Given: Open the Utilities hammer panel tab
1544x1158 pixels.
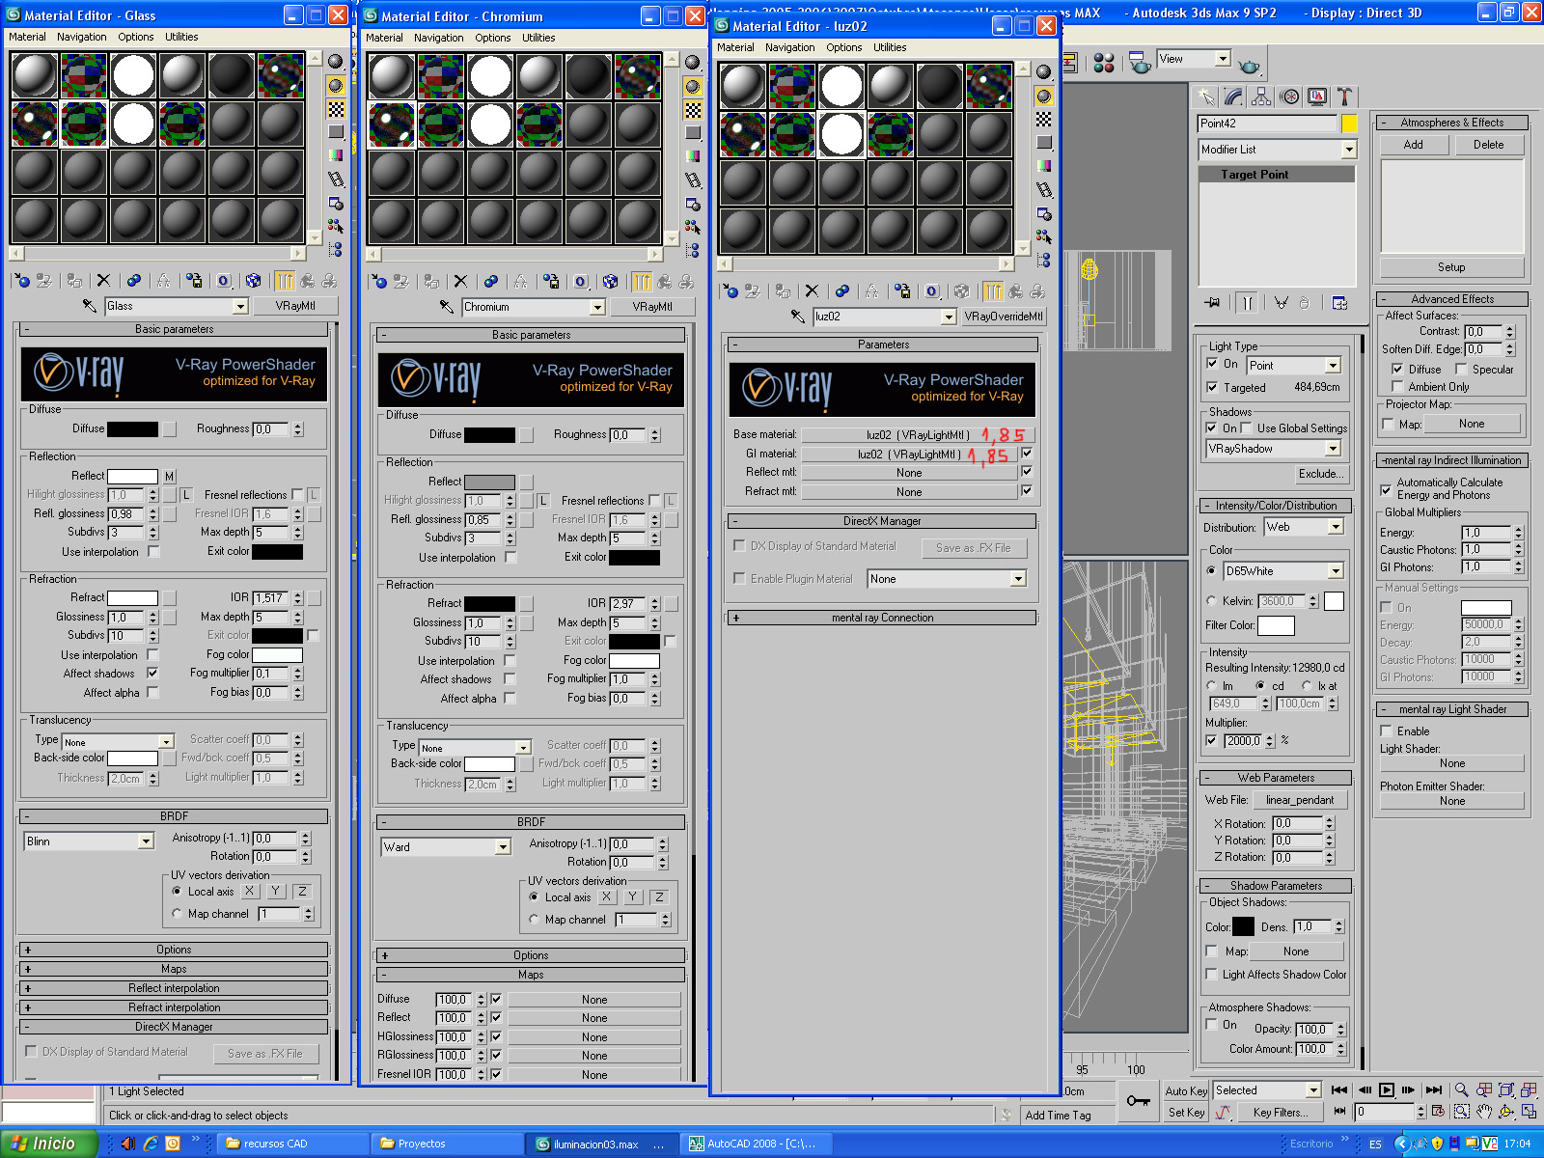Looking at the screenshot, I should click(x=1344, y=96).
